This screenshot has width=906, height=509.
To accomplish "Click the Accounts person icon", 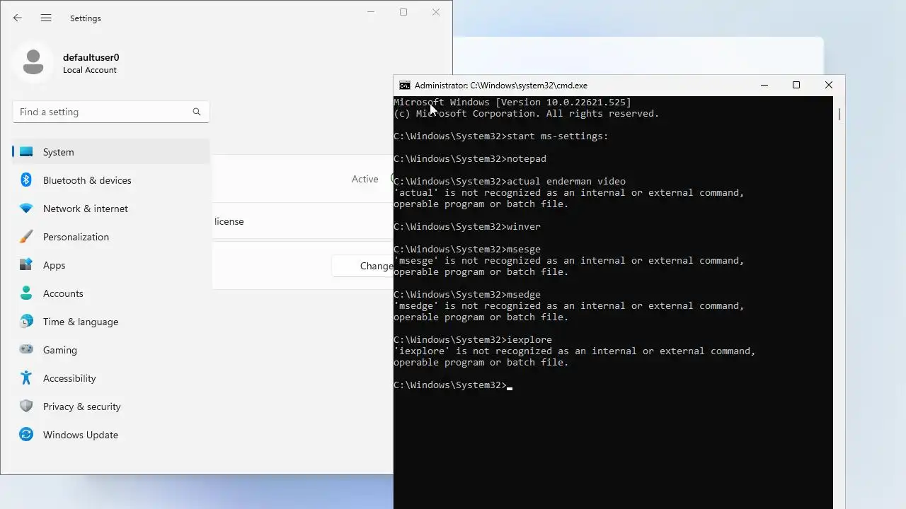I will 26,293.
